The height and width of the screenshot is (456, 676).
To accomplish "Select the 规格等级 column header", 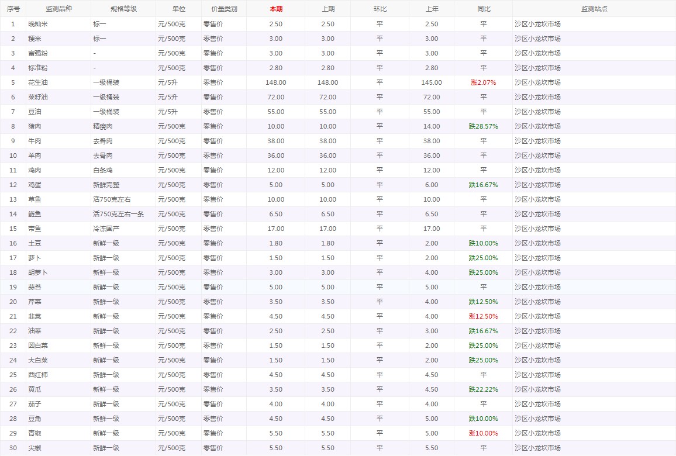I will point(123,9).
